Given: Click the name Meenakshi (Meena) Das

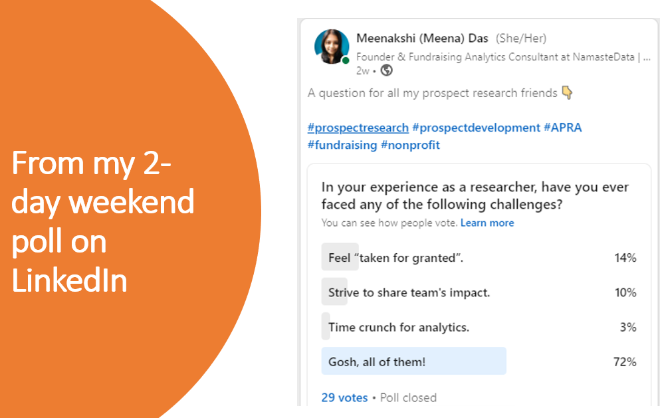Looking at the screenshot, I should 422,39.
